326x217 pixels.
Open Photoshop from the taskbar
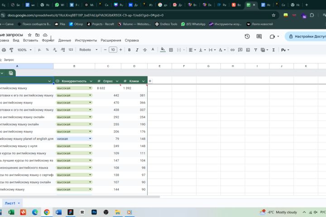pos(94,212)
